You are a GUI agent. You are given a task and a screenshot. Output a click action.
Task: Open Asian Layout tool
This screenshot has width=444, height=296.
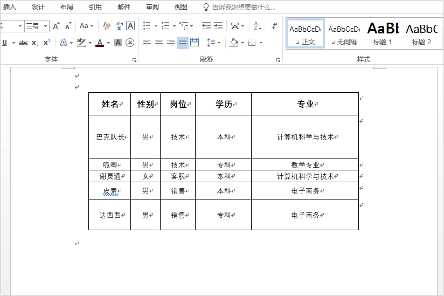pos(235,26)
